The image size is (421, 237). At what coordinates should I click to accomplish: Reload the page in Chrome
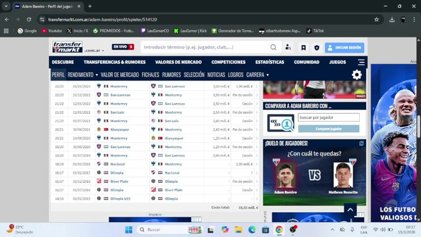point(29,19)
